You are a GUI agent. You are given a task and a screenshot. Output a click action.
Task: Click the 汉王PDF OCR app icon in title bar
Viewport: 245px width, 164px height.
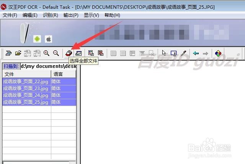point(3,7)
